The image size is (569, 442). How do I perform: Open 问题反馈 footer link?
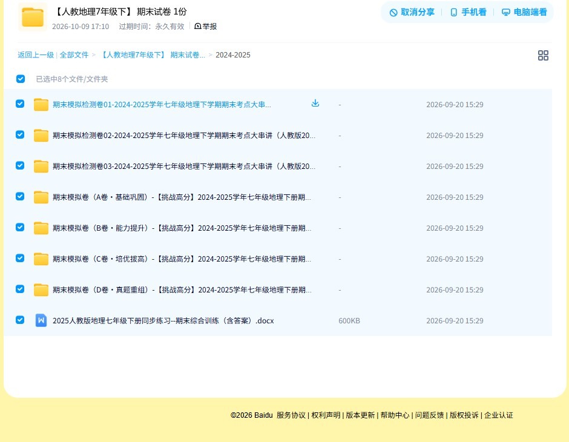tap(429, 415)
